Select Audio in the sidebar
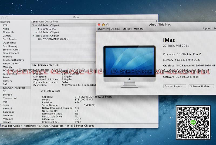216x145 pixels. tap(6, 29)
